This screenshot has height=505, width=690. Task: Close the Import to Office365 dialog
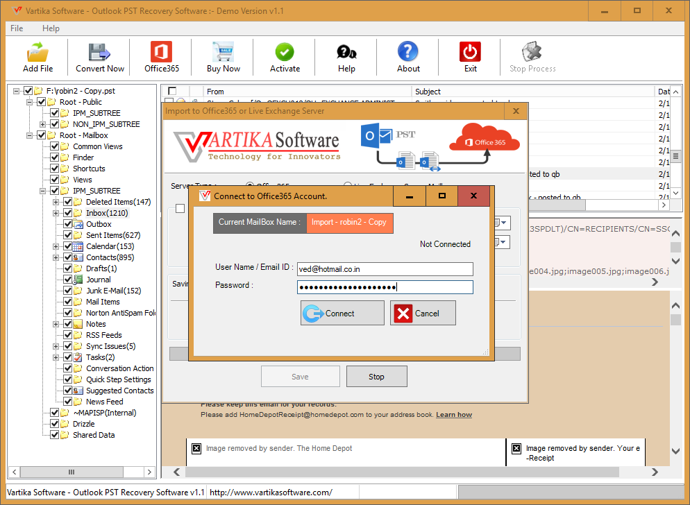coord(516,111)
